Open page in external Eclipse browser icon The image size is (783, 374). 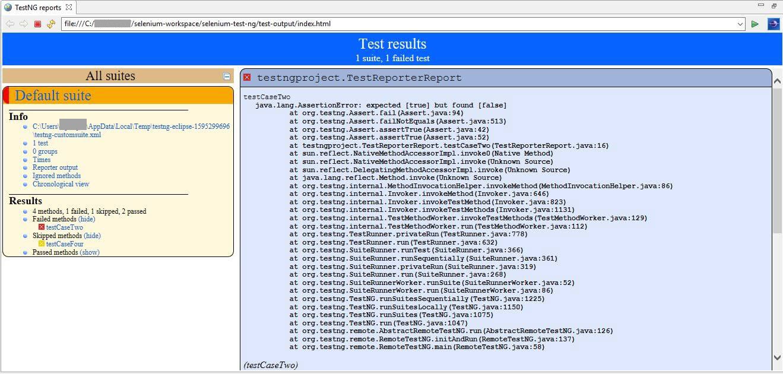point(773,24)
